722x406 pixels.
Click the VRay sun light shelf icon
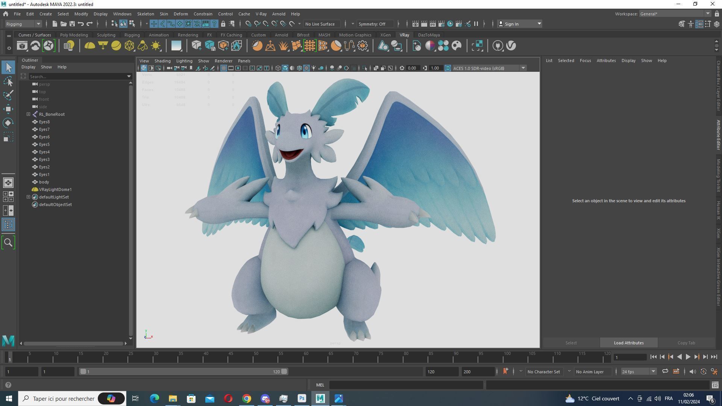click(156, 46)
